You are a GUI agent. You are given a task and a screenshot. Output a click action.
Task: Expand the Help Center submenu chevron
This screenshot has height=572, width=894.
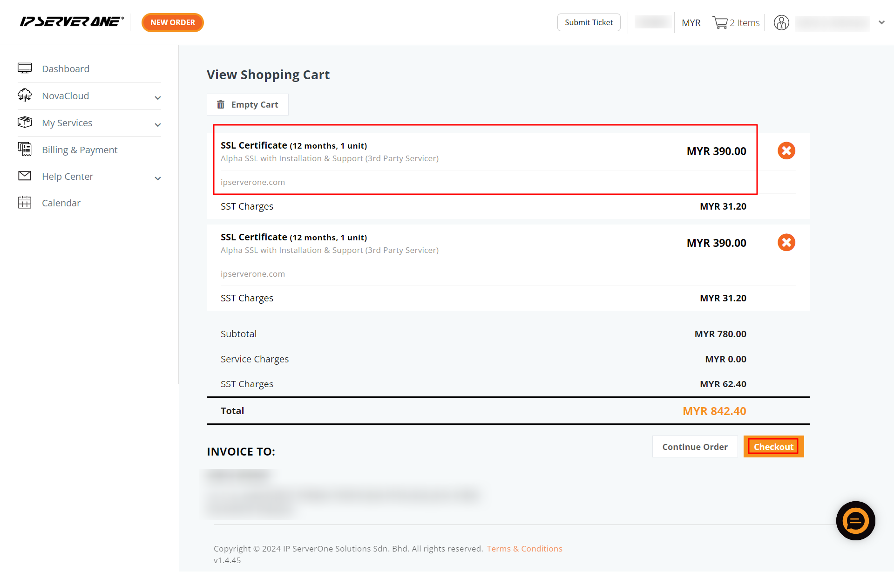(158, 178)
